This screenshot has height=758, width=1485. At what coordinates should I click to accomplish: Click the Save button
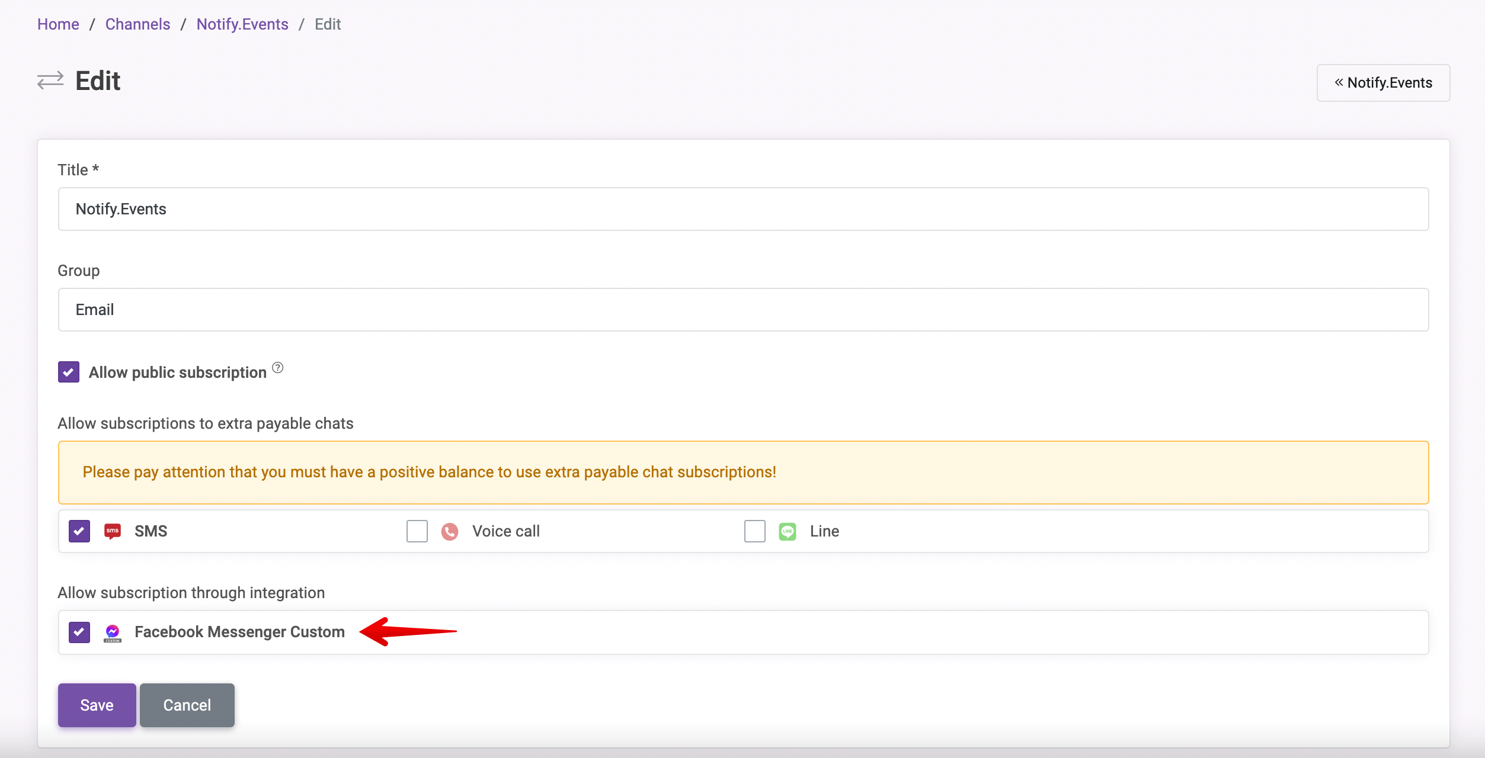pos(96,705)
